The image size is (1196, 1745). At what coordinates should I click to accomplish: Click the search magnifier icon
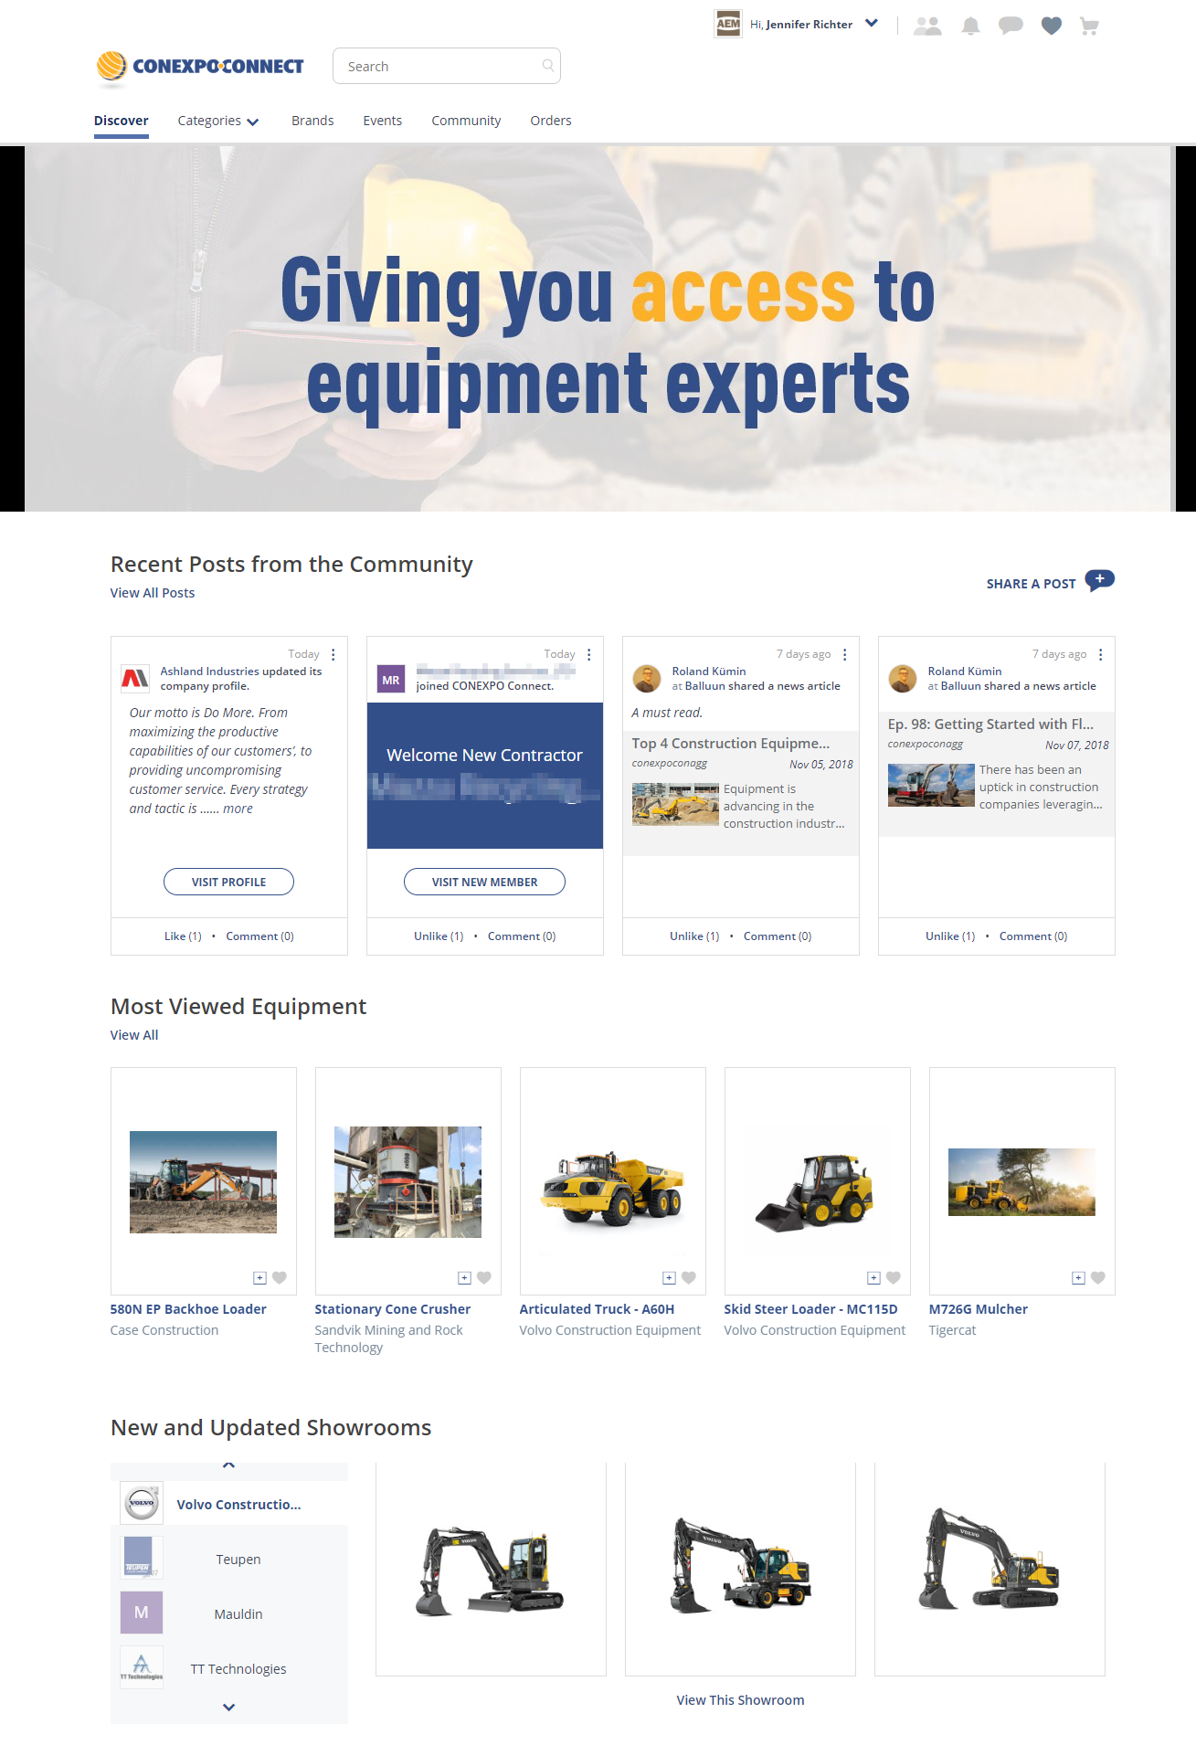tap(547, 66)
